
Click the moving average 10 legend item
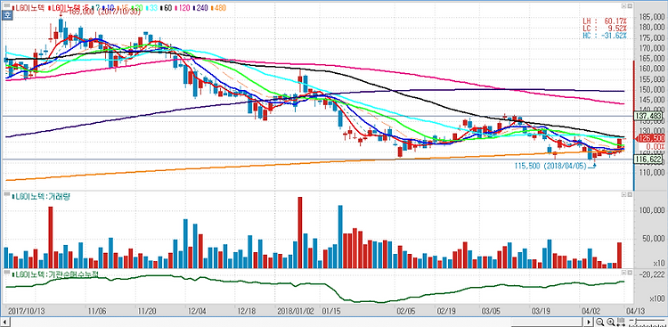(x=109, y=8)
